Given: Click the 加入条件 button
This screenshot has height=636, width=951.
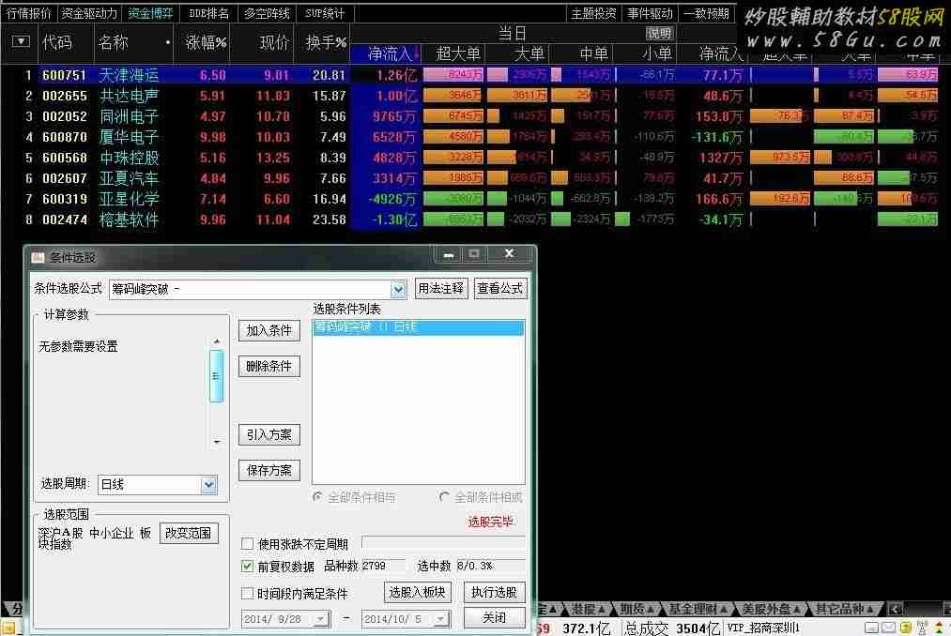Looking at the screenshot, I should pyautogui.click(x=268, y=330).
